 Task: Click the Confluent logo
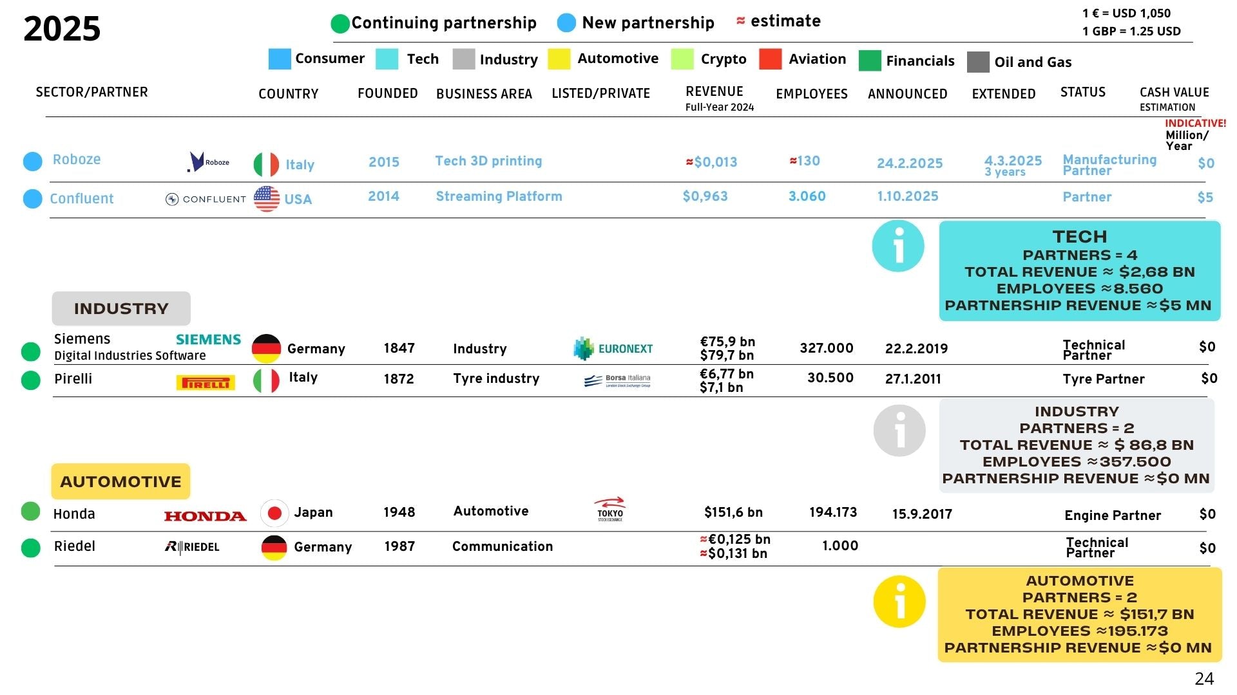(206, 199)
